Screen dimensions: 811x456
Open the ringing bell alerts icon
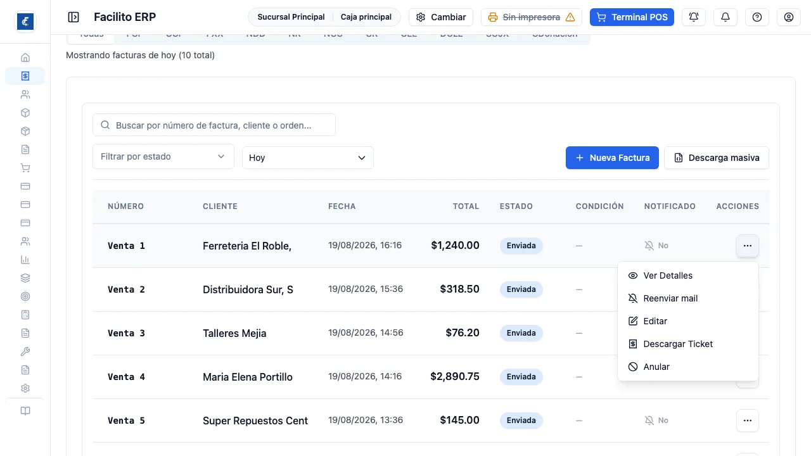[694, 17]
